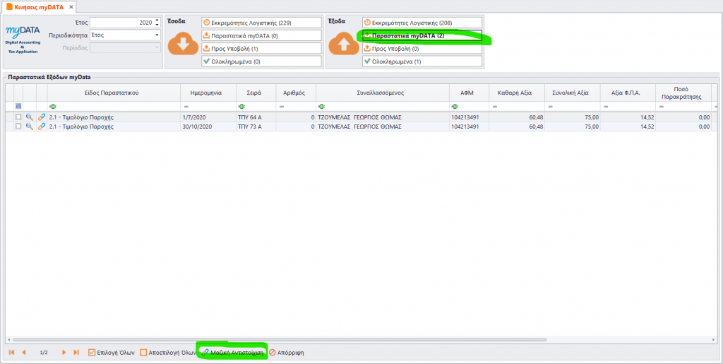Open magnifier preview for 30/10/2020 invoice
Viewport: 723px width, 364px height.
30,127
